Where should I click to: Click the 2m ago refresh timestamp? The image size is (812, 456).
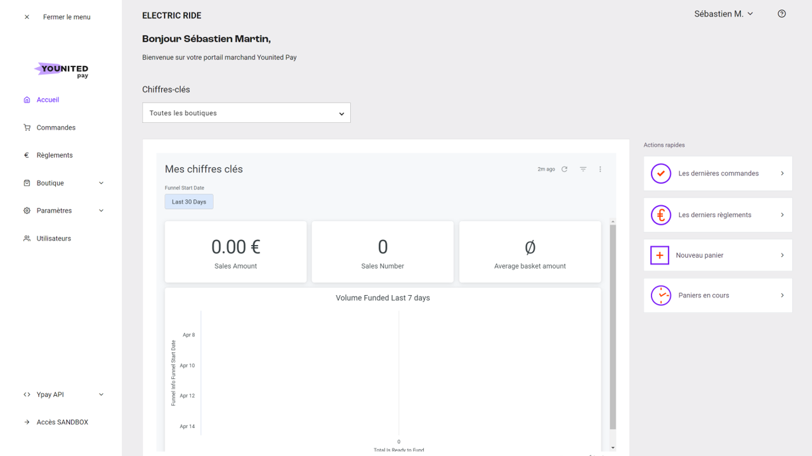[546, 169]
